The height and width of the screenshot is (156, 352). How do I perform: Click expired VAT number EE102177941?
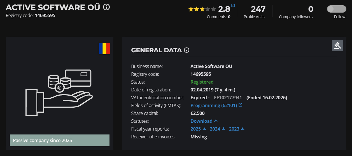228,98
